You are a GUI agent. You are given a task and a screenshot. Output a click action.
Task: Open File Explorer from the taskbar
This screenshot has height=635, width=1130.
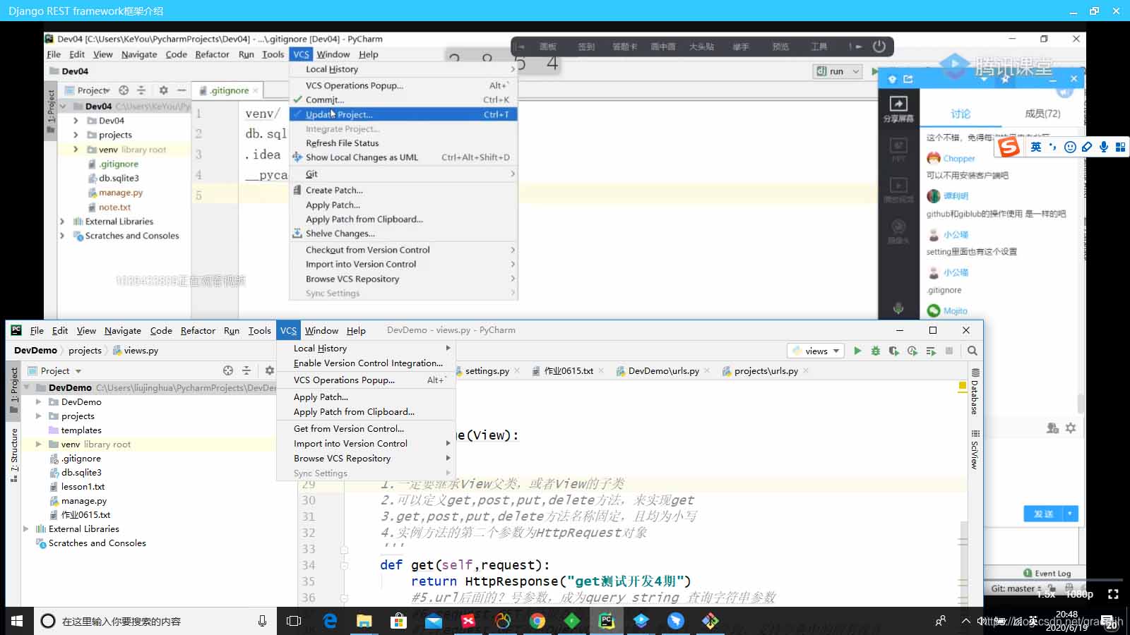coord(364,621)
